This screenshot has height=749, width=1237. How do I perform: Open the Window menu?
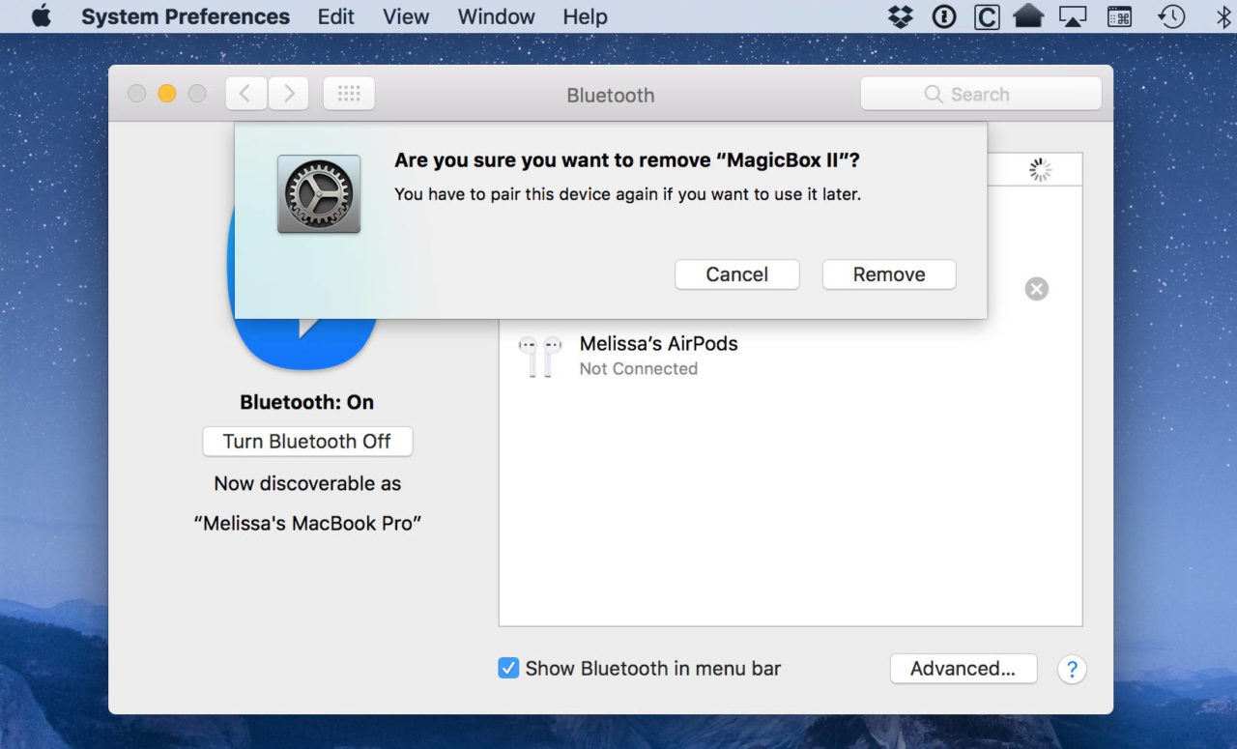click(496, 16)
